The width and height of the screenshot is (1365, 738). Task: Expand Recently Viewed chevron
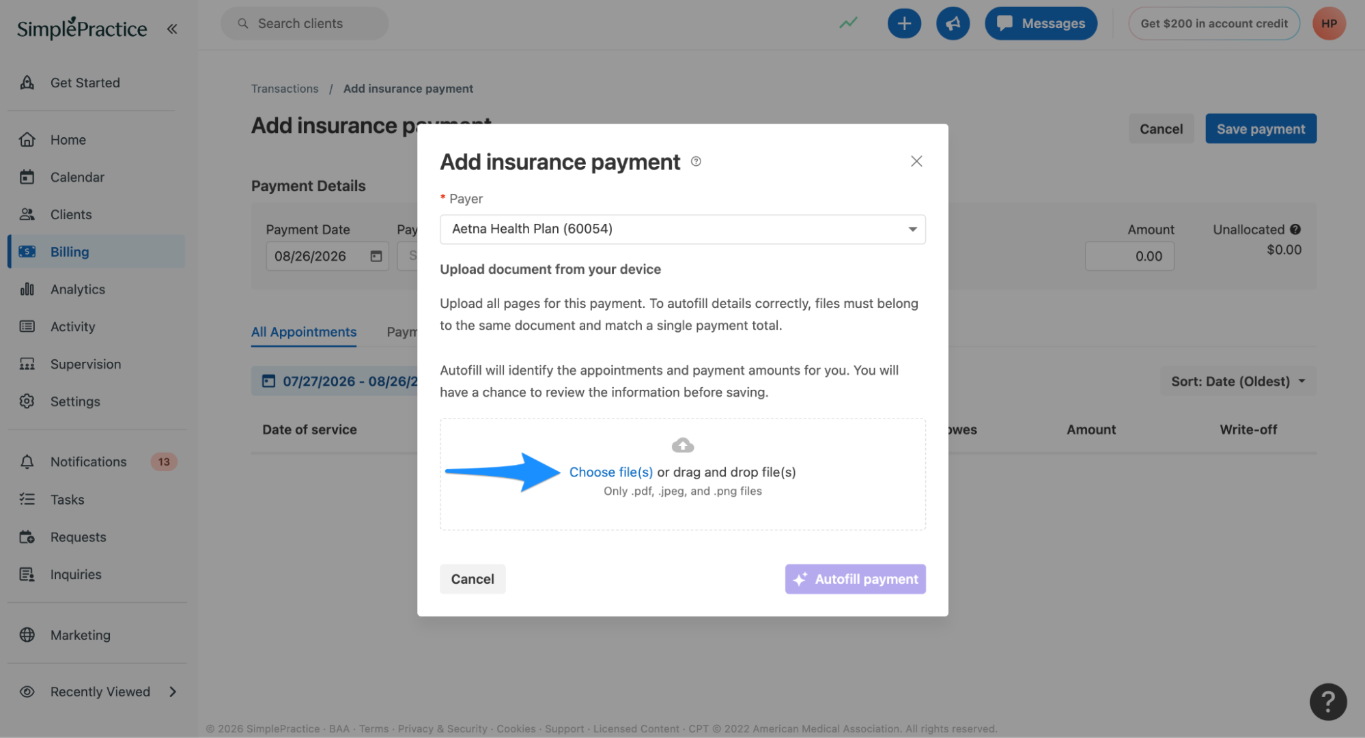(x=173, y=692)
